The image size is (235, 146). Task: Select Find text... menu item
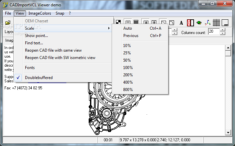click(63, 43)
